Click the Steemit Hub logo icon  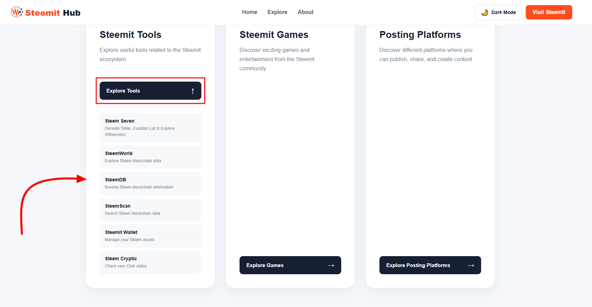[x=17, y=12]
